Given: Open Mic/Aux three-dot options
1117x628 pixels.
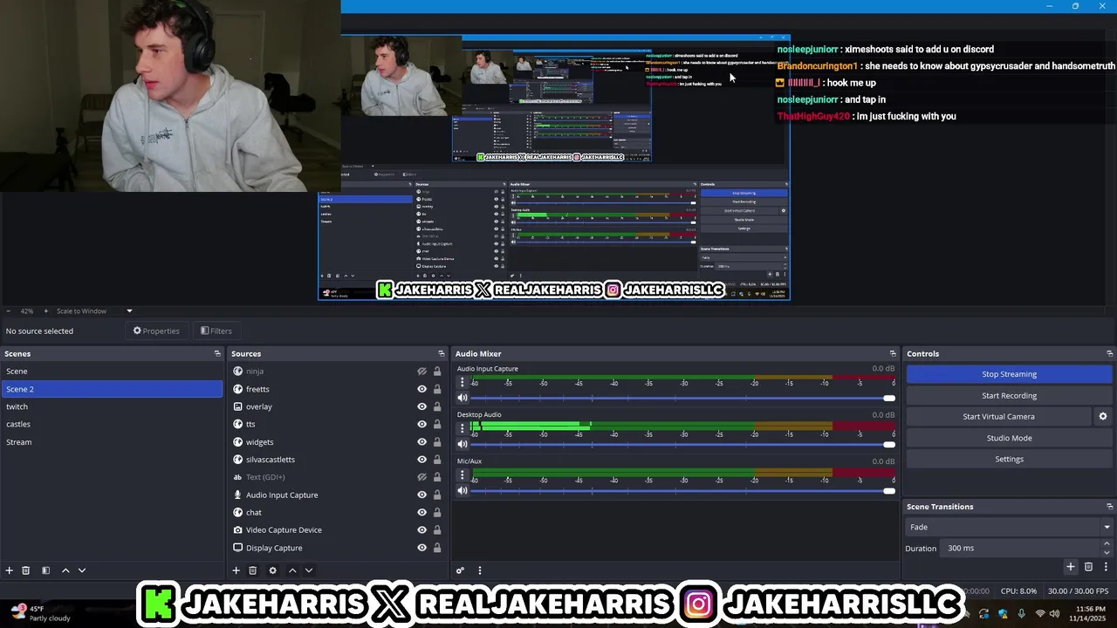Looking at the screenshot, I should click(463, 474).
